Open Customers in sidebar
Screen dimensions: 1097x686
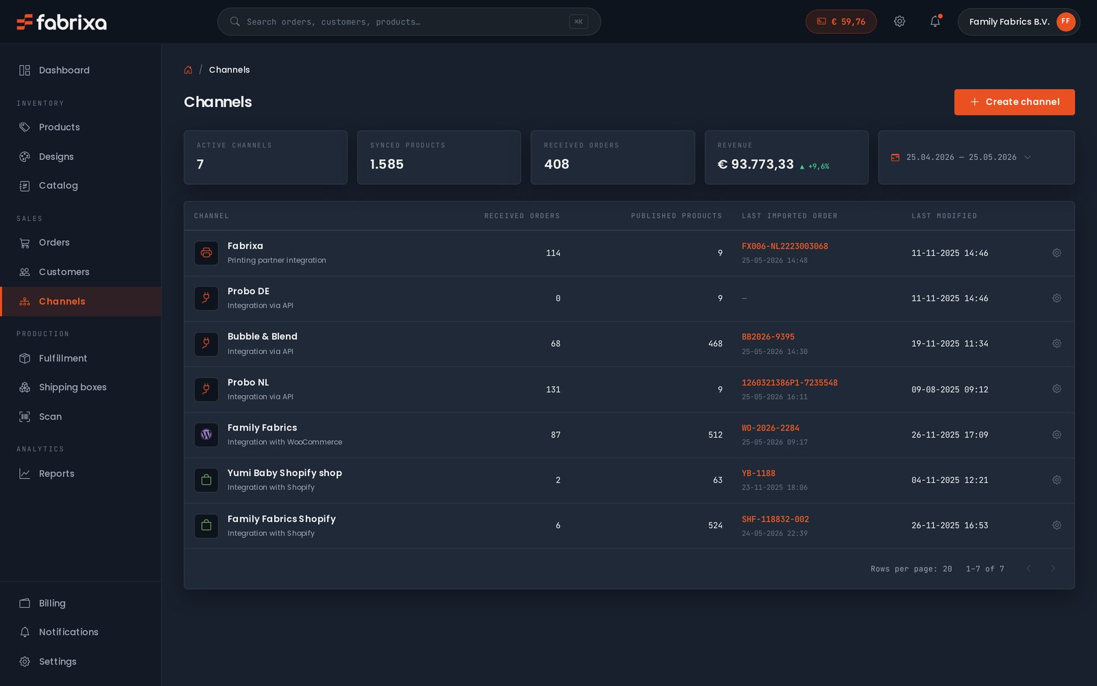(x=81, y=272)
